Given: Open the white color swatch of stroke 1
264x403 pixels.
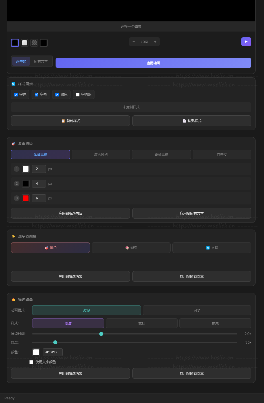Looking at the screenshot, I should [26, 169].
